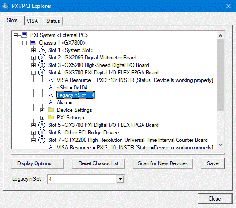
Task: Click the Close button
Action: pyautogui.click(x=215, y=199)
